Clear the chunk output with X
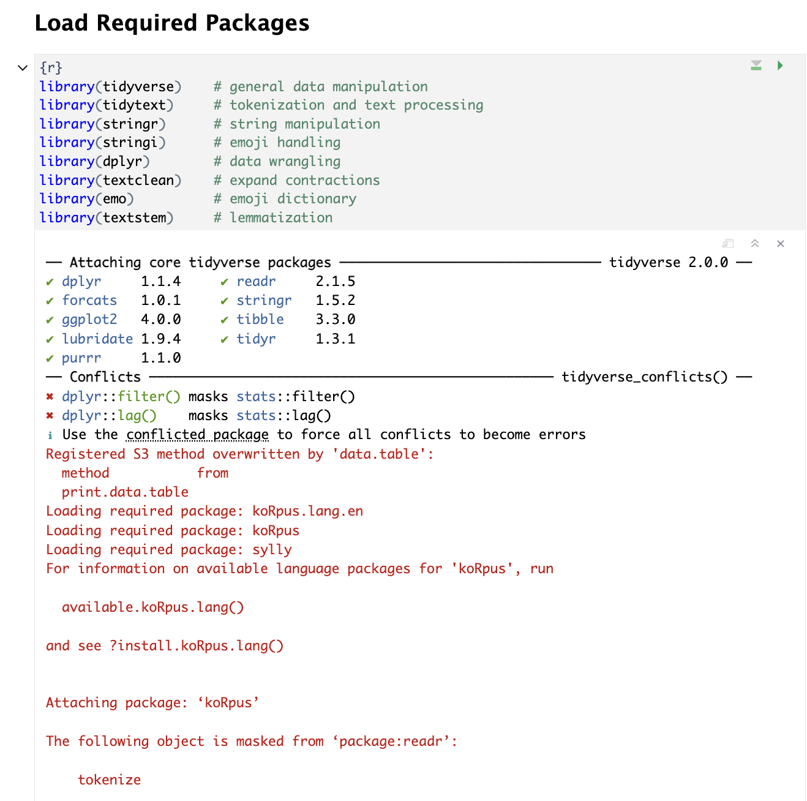The width and height of the screenshot is (807, 801). (x=780, y=244)
